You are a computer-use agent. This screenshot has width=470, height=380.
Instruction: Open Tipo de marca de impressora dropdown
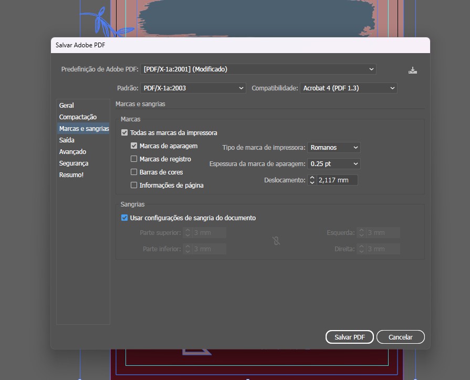[x=334, y=148]
